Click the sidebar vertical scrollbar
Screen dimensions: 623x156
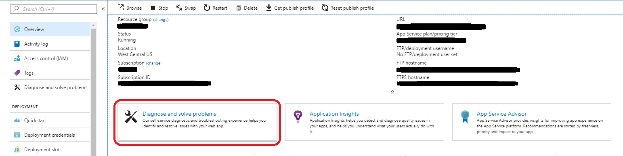point(94,89)
